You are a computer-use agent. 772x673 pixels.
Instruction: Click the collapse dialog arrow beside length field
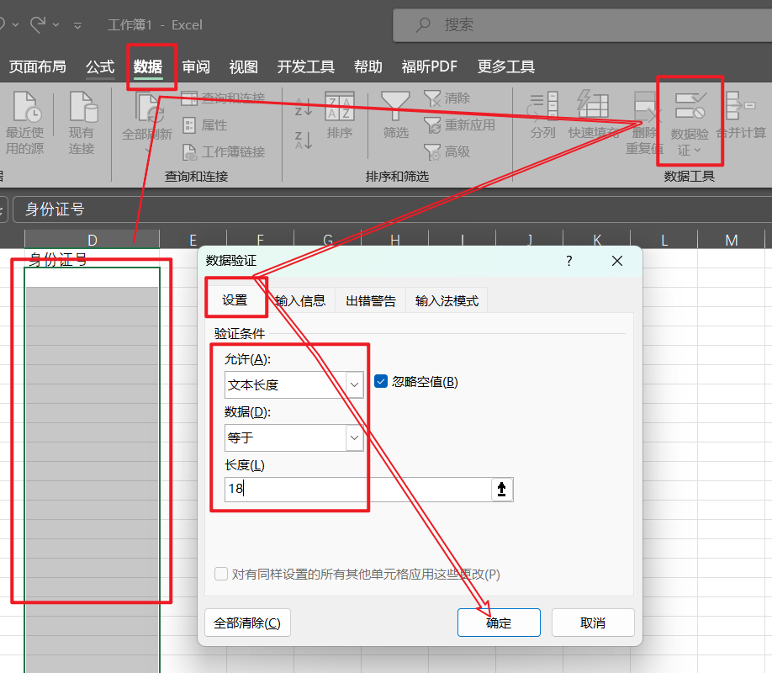click(501, 490)
